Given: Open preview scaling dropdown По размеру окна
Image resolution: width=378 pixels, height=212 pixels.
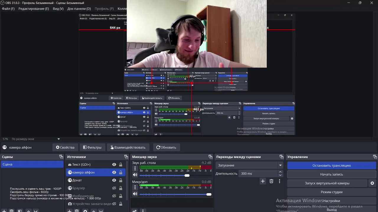Looking at the screenshot, I should pyautogui.click(x=35, y=139).
